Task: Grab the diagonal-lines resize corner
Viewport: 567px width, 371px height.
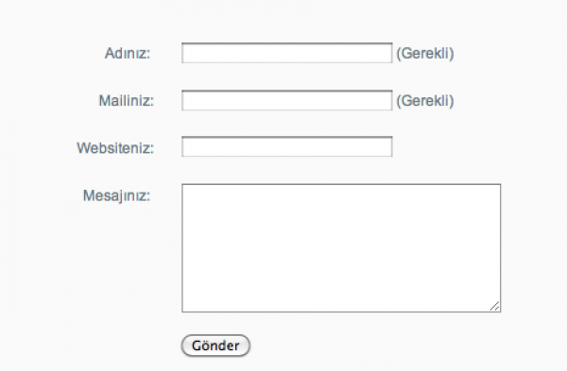Action: point(495,307)
